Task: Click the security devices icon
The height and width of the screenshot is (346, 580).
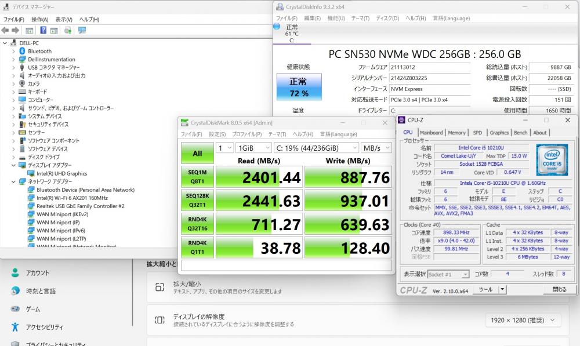Action: tap(22, 124)
